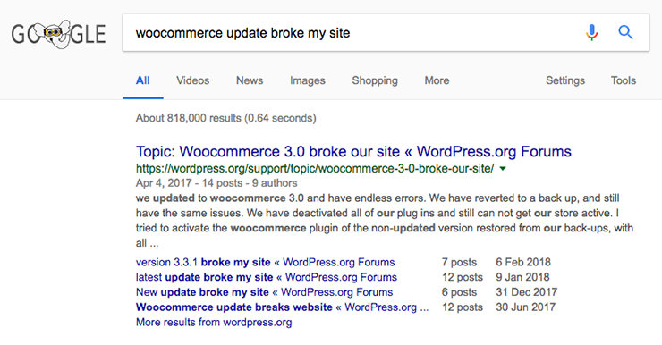Select the All results tab

click(143, 80)
